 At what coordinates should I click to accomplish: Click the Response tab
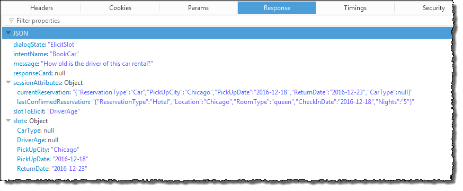[x=277, y=8]
